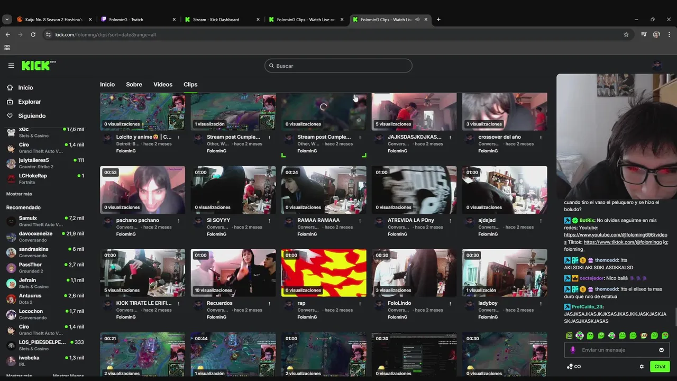
Task: Open PassThor recommended channel avatar
Action: (11, 268)
